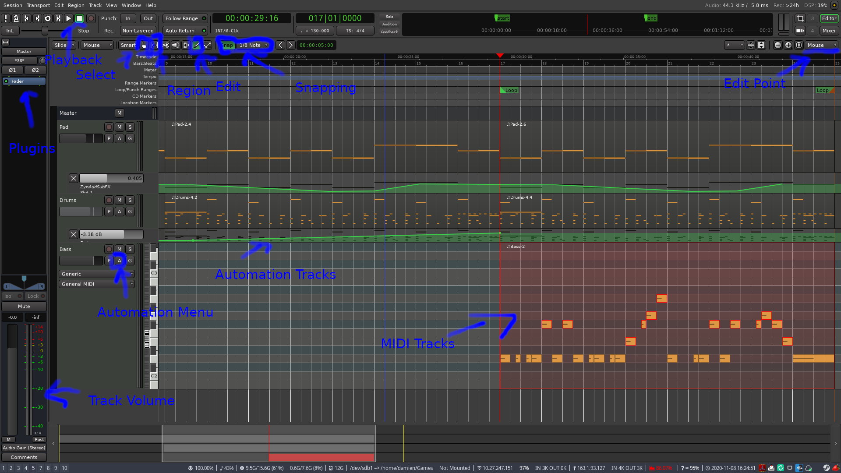Screen dimensions: 841x473
Task: Toggle Mute on the Bass track
Action: click(119, 249)
